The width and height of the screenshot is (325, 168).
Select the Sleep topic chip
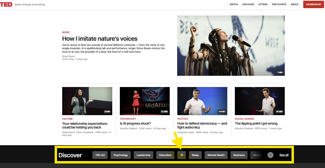point(195,155)
